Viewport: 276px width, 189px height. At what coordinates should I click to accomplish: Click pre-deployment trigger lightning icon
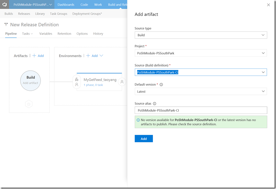click(x=77, y=79)
